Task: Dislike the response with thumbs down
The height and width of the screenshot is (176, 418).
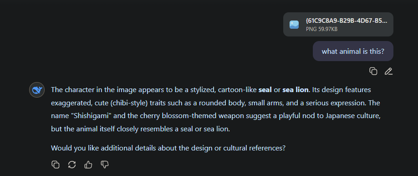Action: click(x=105, y=165)
